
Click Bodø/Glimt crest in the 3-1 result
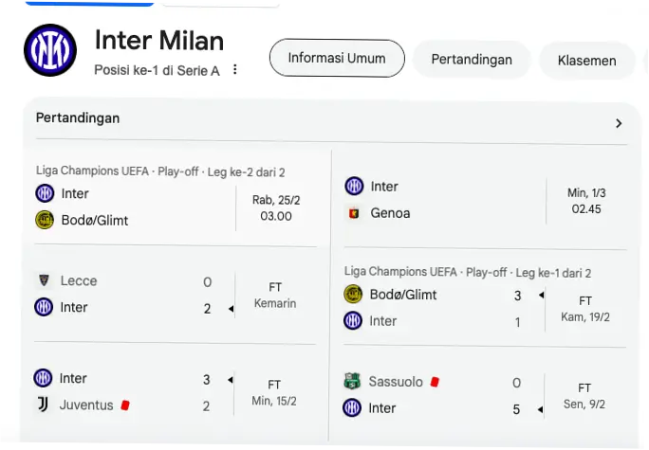click(353, 295)
